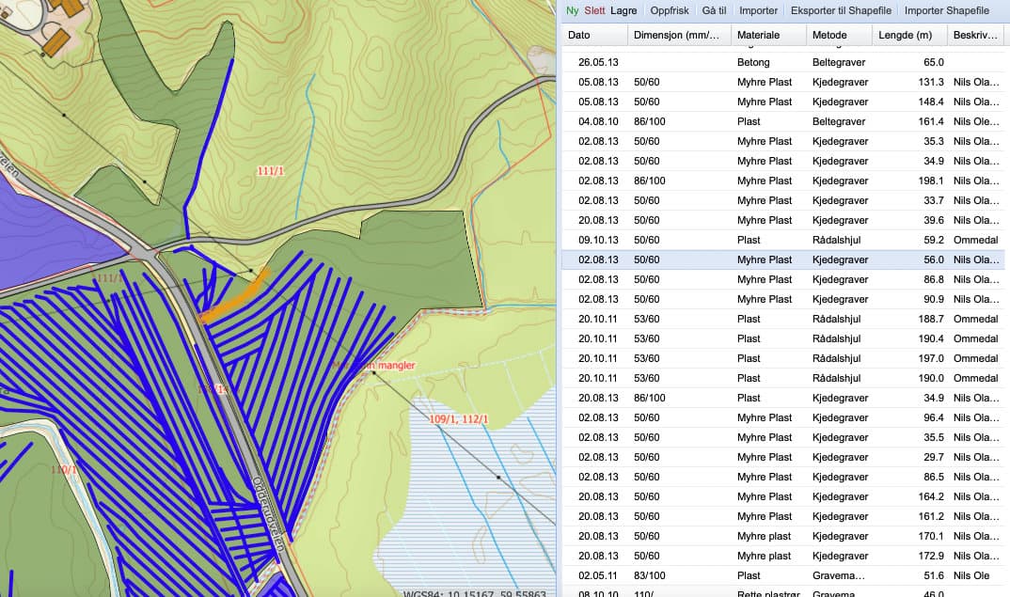The image size is (1010, 597).
Task: Select the Rådalshjul row with length 59.2
Action: pos(782,240)
